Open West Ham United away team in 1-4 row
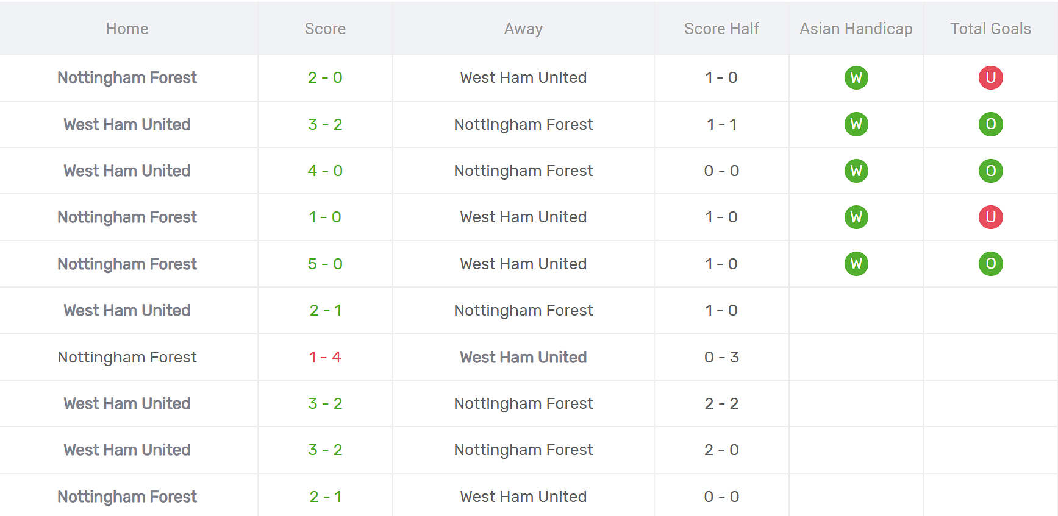 (x=523, y=357)
